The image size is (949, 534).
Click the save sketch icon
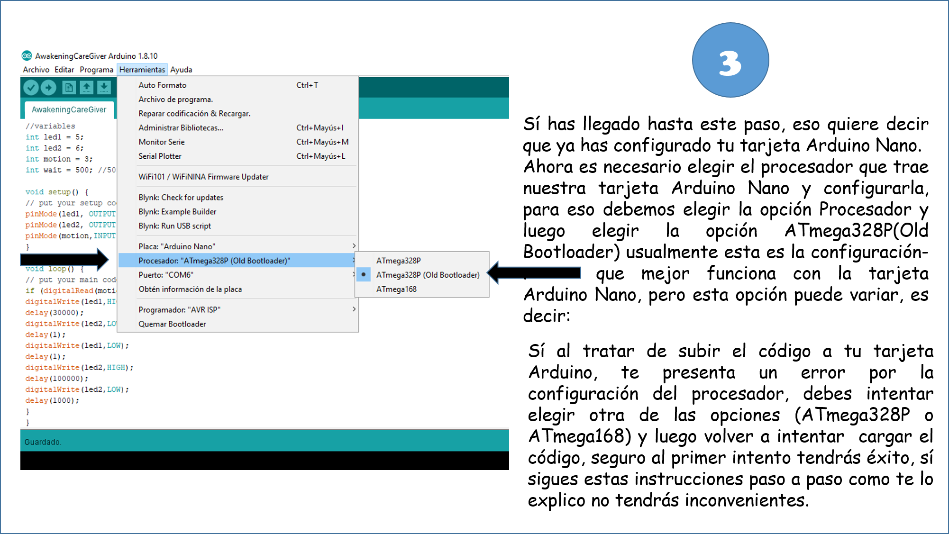tap(104, 89)
